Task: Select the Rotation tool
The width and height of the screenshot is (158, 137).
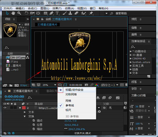Action: [x=26, y=13]
